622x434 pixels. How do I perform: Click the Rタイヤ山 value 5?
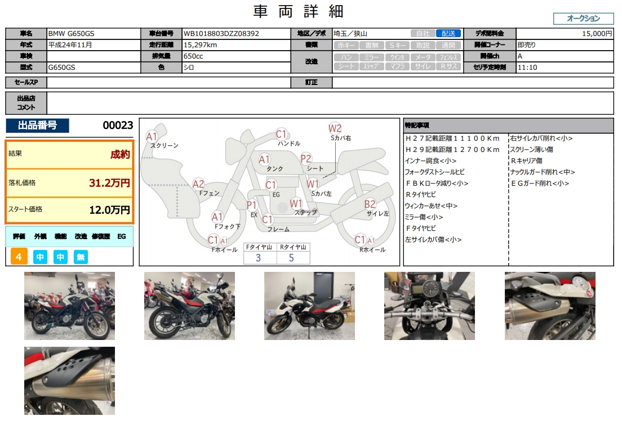[292, 258]
